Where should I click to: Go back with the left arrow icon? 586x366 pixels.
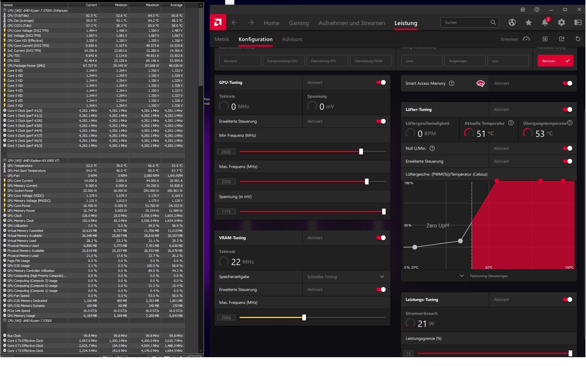click(234, 22)
